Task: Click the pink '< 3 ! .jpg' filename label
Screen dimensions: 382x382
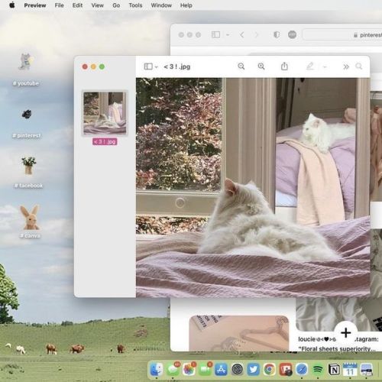Action: click(105, 141)
